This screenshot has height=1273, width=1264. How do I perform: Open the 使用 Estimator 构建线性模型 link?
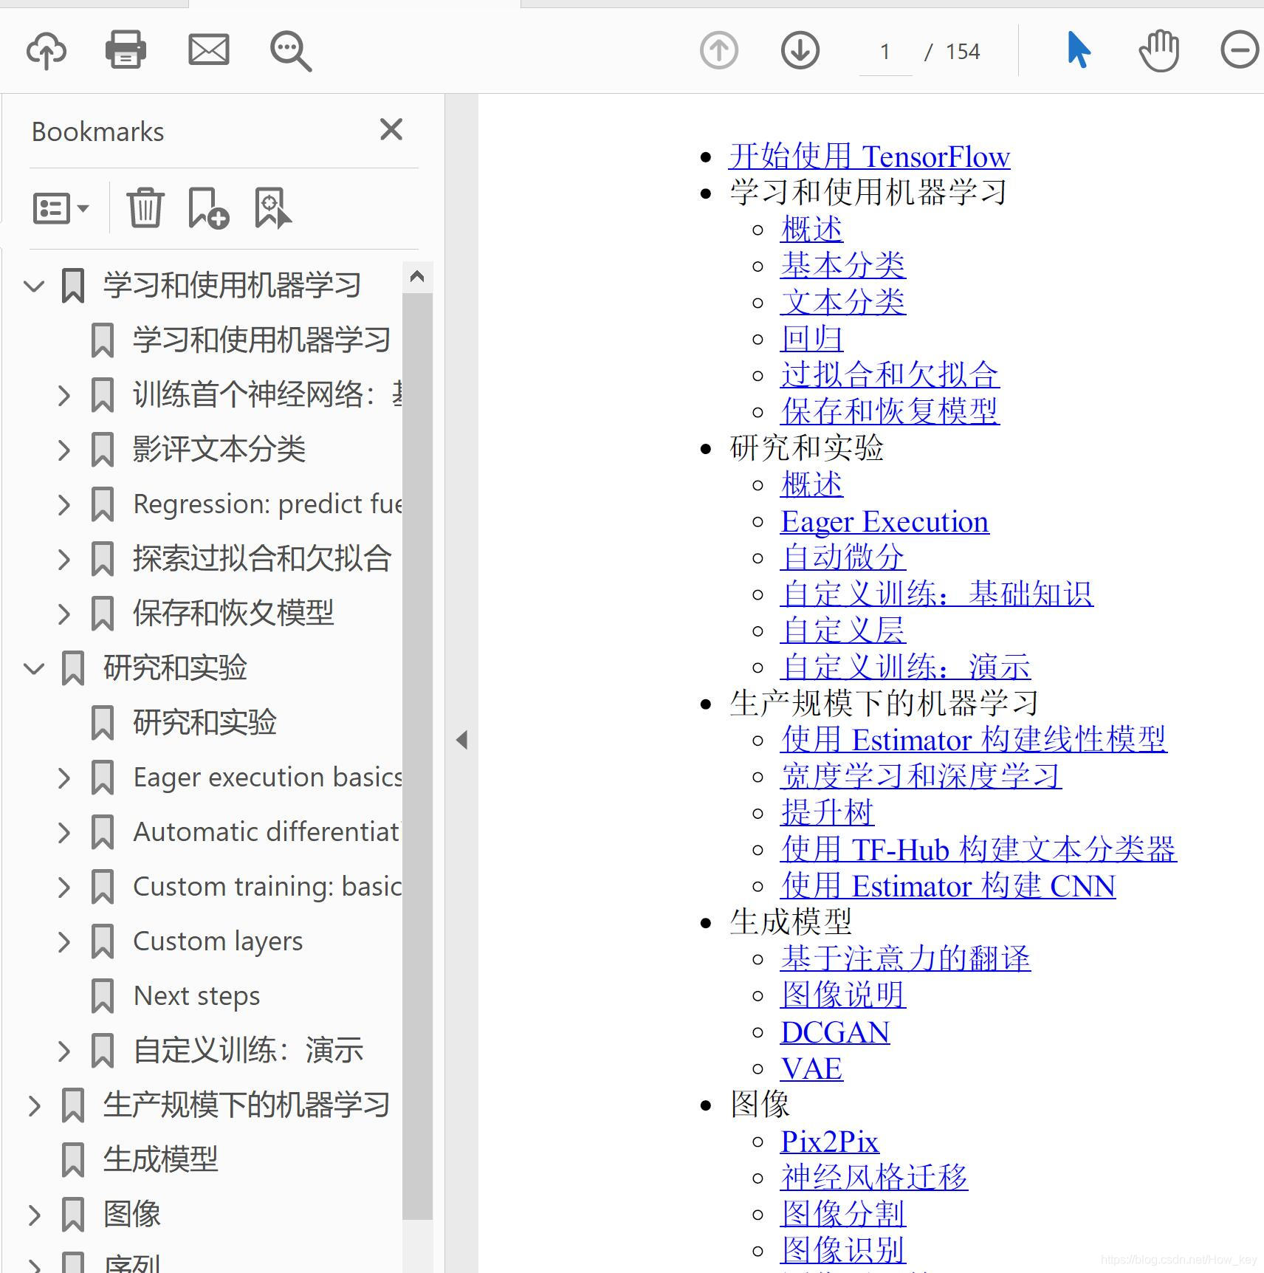pyautogui.click(x=973, y=740)
